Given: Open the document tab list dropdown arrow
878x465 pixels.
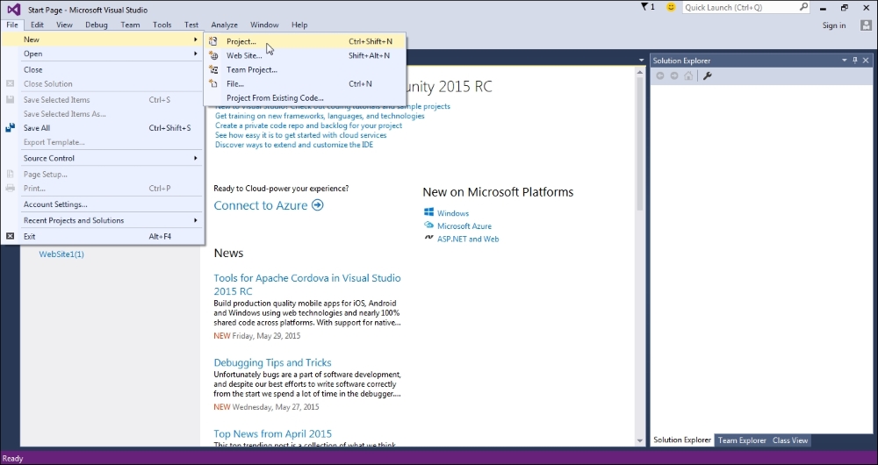Looking at the screenshot, I should [641, 60].
